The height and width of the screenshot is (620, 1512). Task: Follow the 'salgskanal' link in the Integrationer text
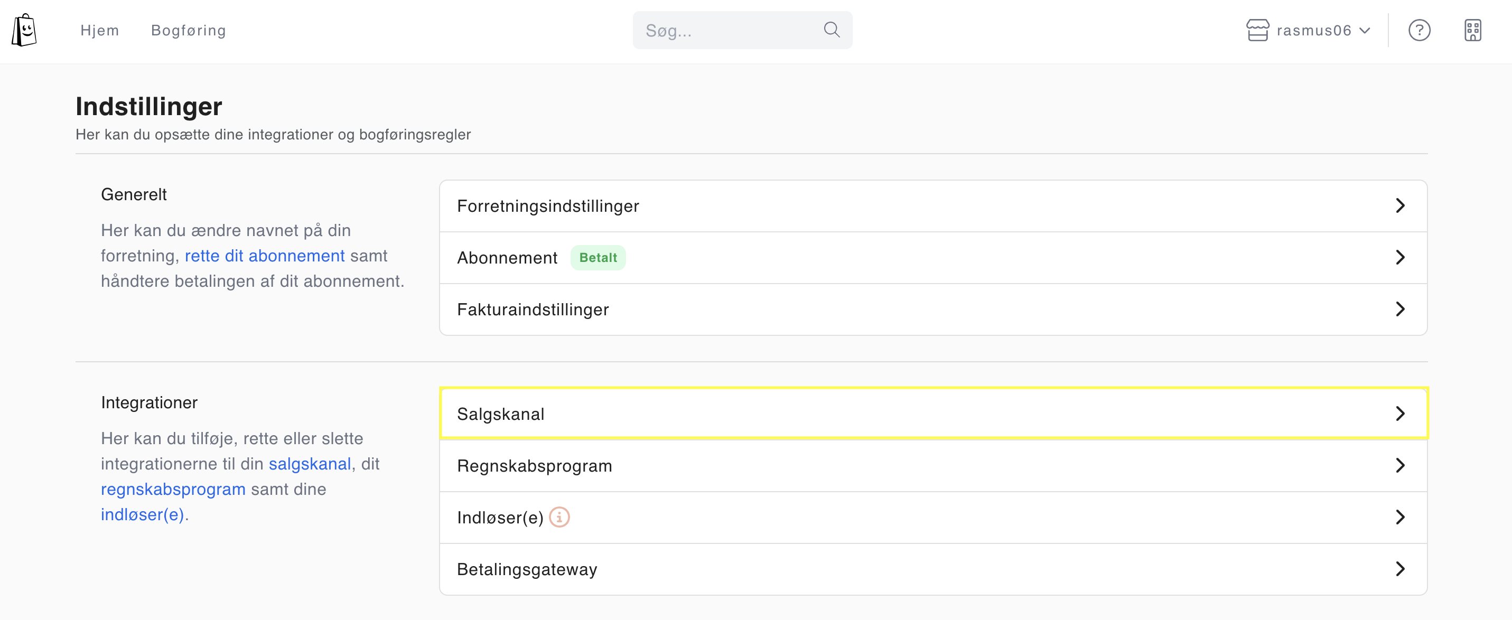coord(310,464)
